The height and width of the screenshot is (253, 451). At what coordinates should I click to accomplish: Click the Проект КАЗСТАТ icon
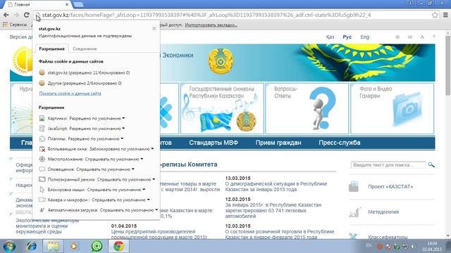click(354, 187)
